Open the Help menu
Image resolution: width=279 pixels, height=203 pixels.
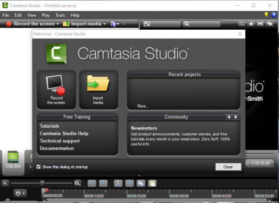[75, 15]
